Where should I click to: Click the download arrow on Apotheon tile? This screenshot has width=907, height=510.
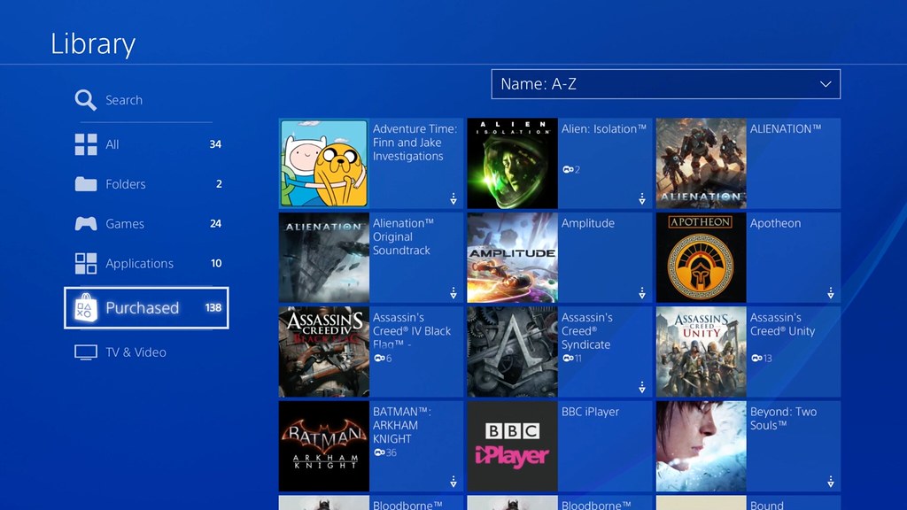pos(830,292)
